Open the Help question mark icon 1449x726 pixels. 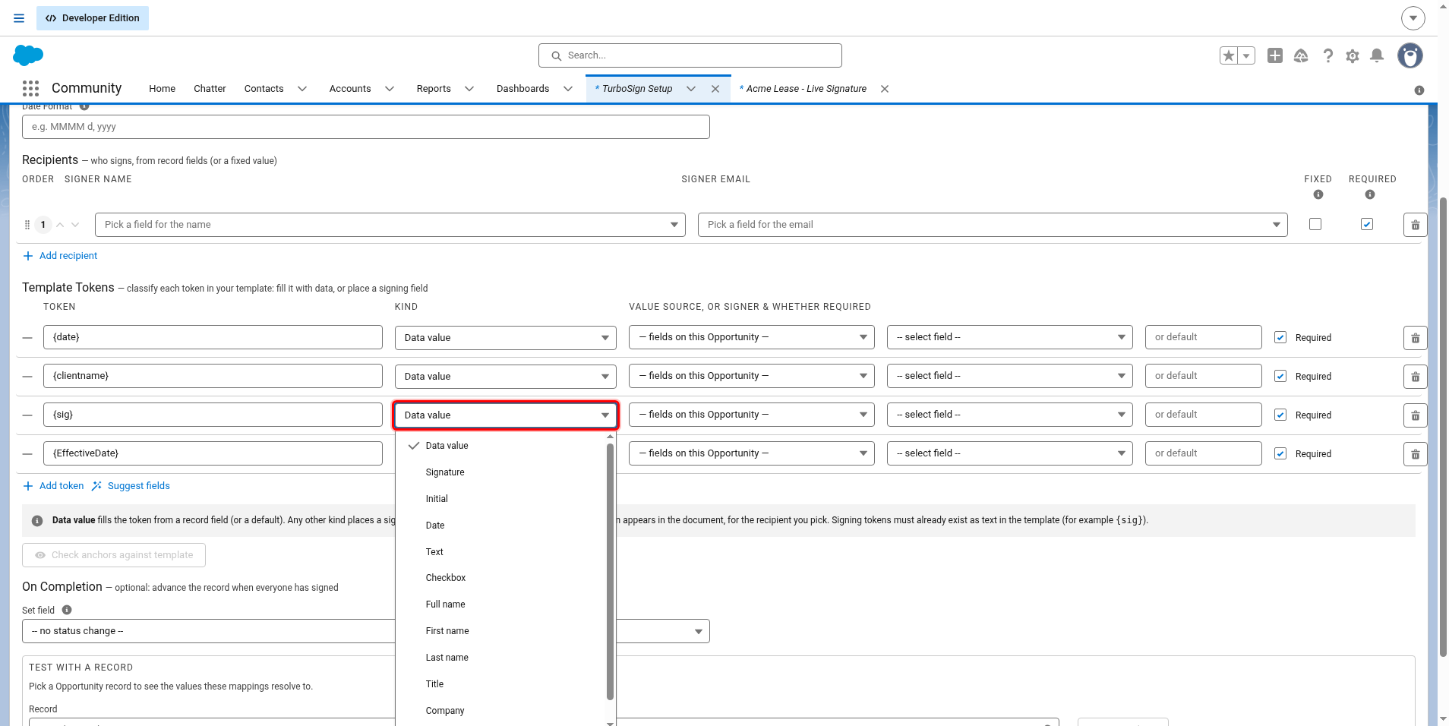(1327, 55)
